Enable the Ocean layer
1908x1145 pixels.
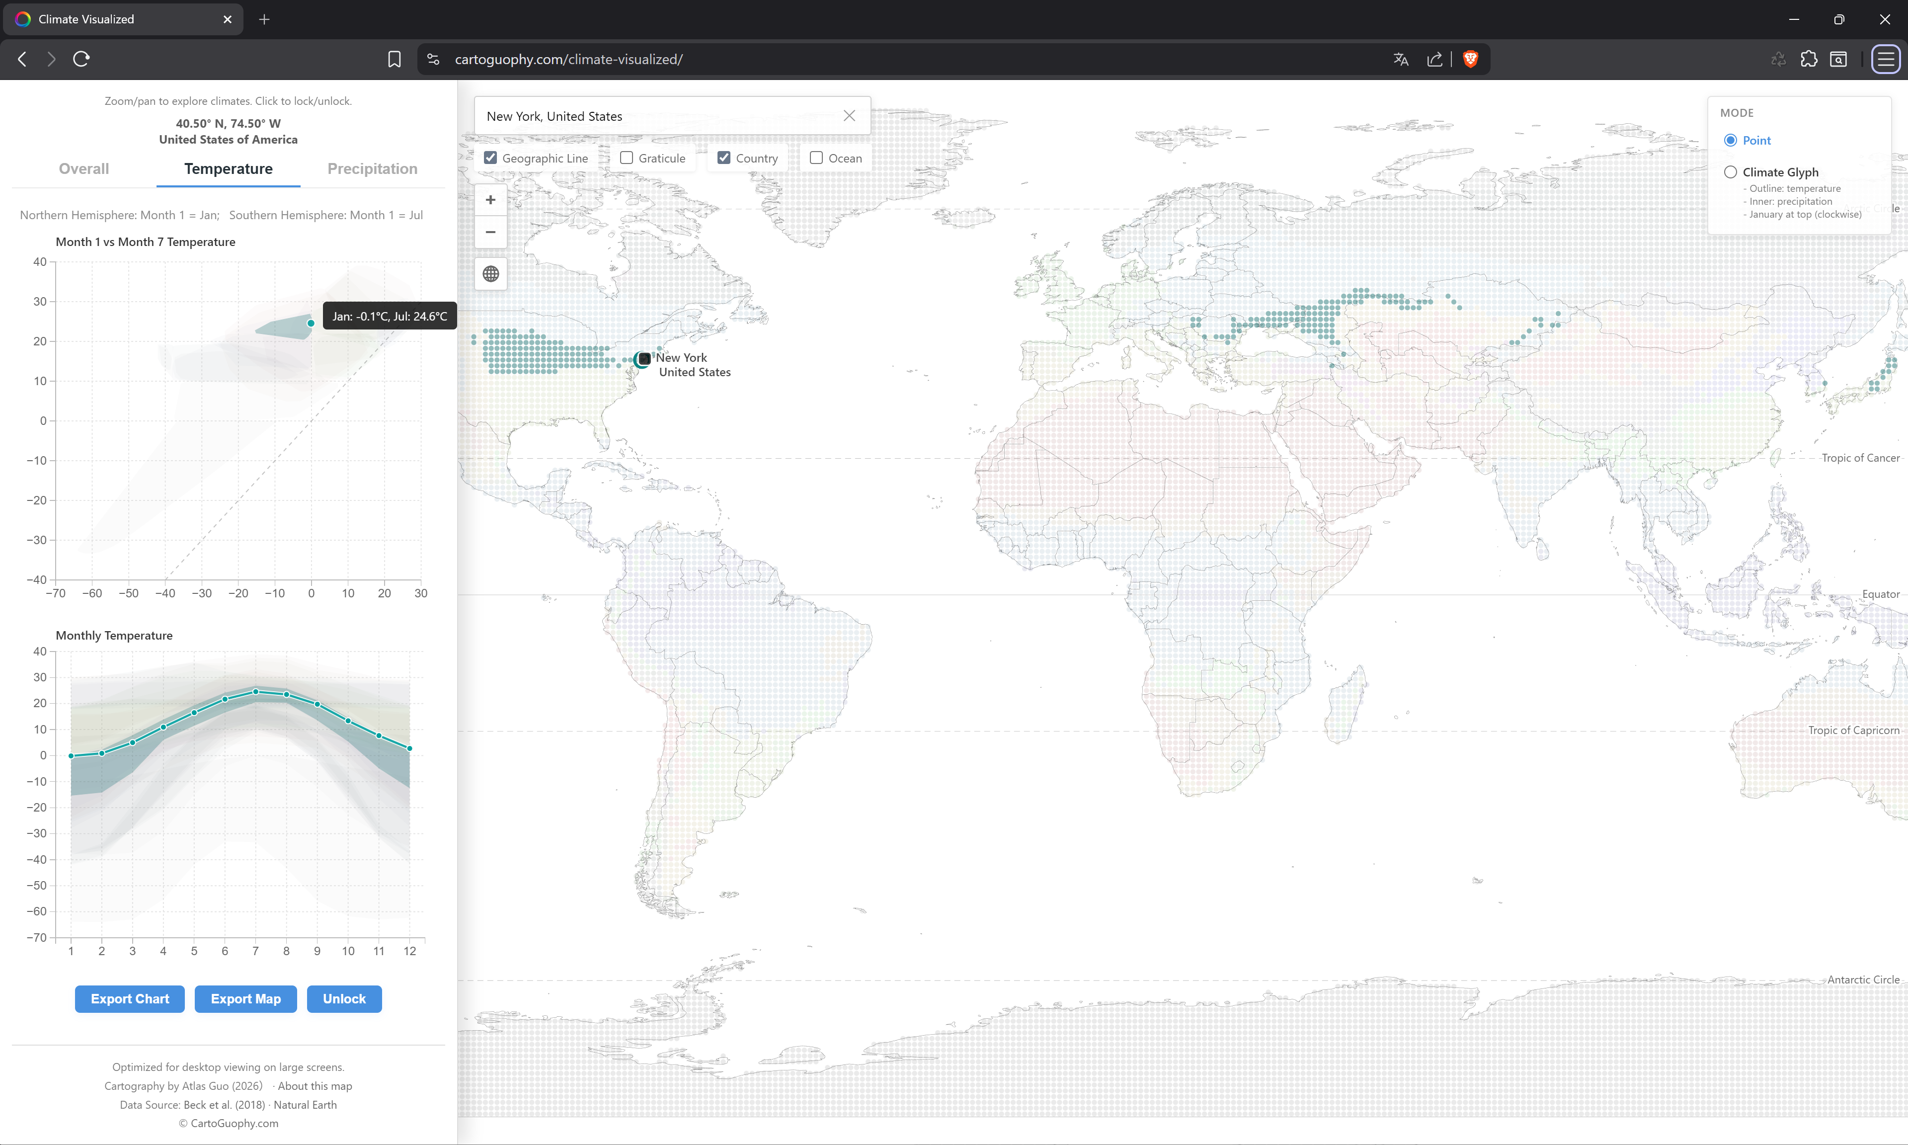point(816,158)
